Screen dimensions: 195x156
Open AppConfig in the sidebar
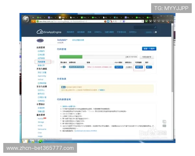click(x=42, y=76)
